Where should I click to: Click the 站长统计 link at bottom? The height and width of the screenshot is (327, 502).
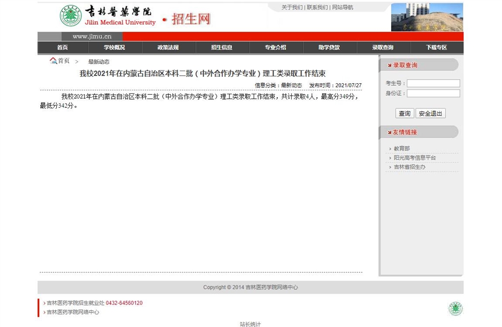(x=250, y=324)
